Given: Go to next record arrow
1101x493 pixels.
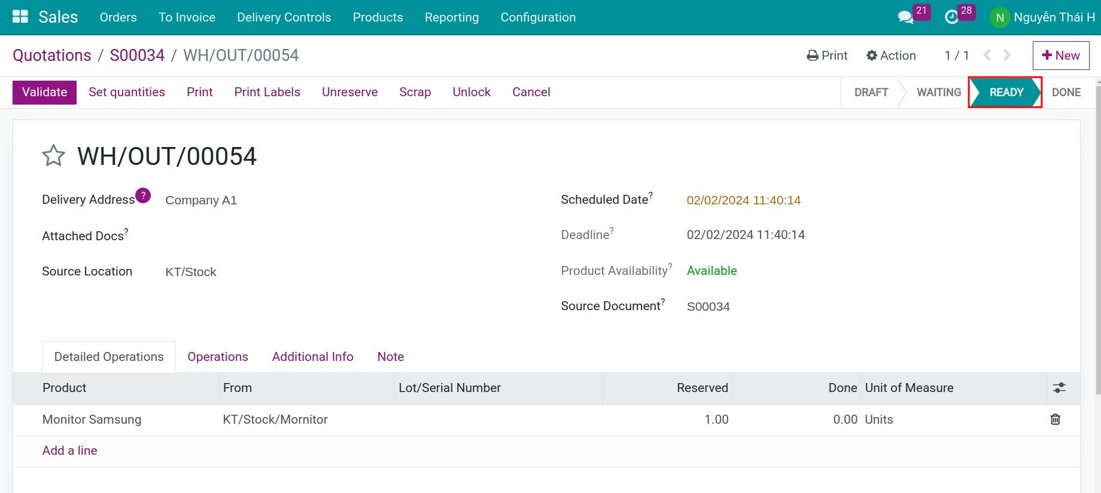Looking at the screenshot, I should tap(1008, 55).
